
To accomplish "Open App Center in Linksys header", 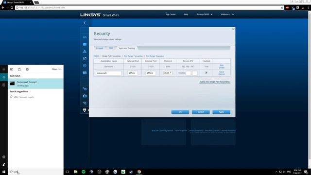I will coord(171,15).
